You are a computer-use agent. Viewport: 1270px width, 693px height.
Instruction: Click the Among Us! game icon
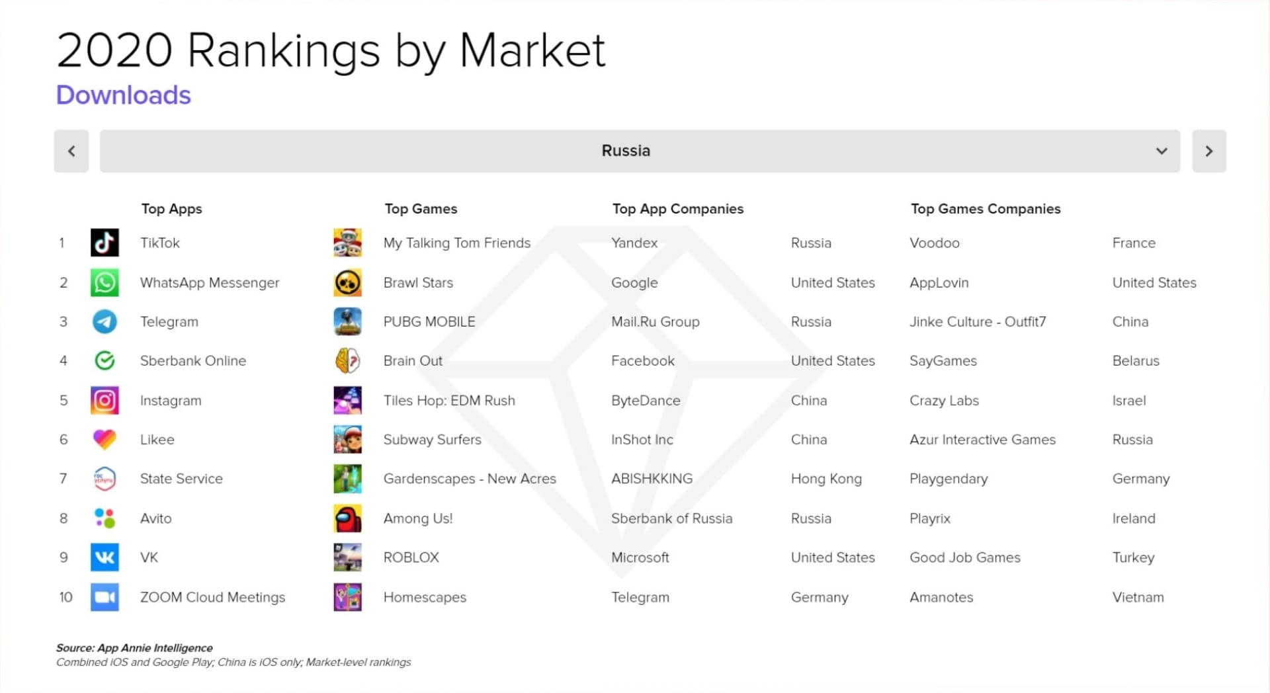click(347, 518)
